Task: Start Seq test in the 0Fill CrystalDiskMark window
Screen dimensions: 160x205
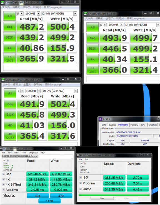Action: click(9, 27)
